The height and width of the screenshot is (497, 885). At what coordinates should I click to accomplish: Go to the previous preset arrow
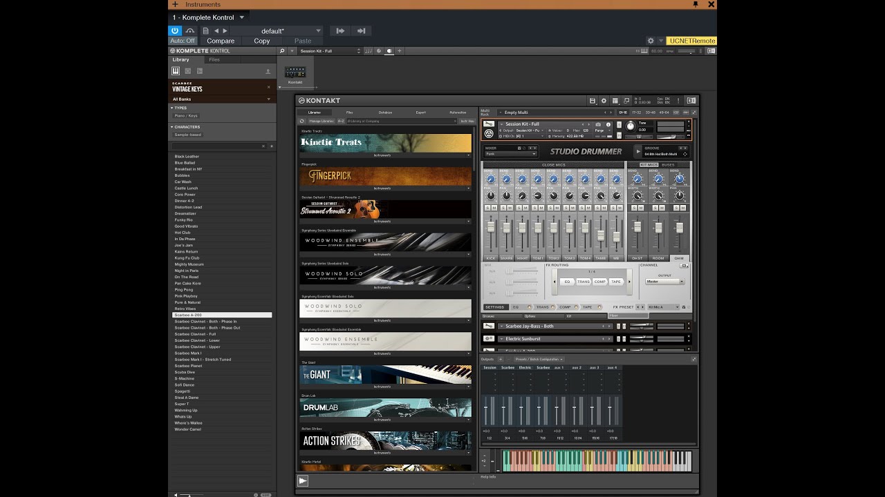pos(216,30)
